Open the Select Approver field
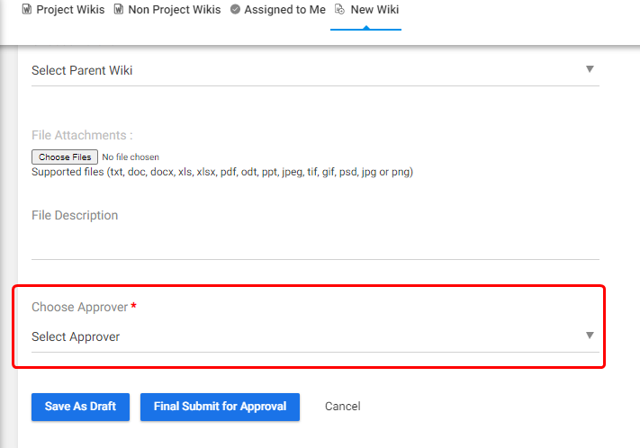 [315, 337]
